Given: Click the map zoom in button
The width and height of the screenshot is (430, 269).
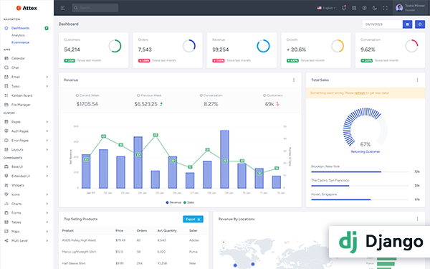Looking at the screenshot, I should coord(224,242).
